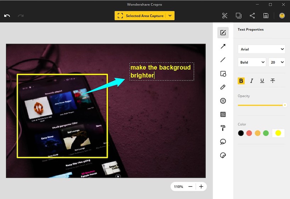Select the numbered step marker tool
This screenshot has width=290, height=199.
point(223,101)
